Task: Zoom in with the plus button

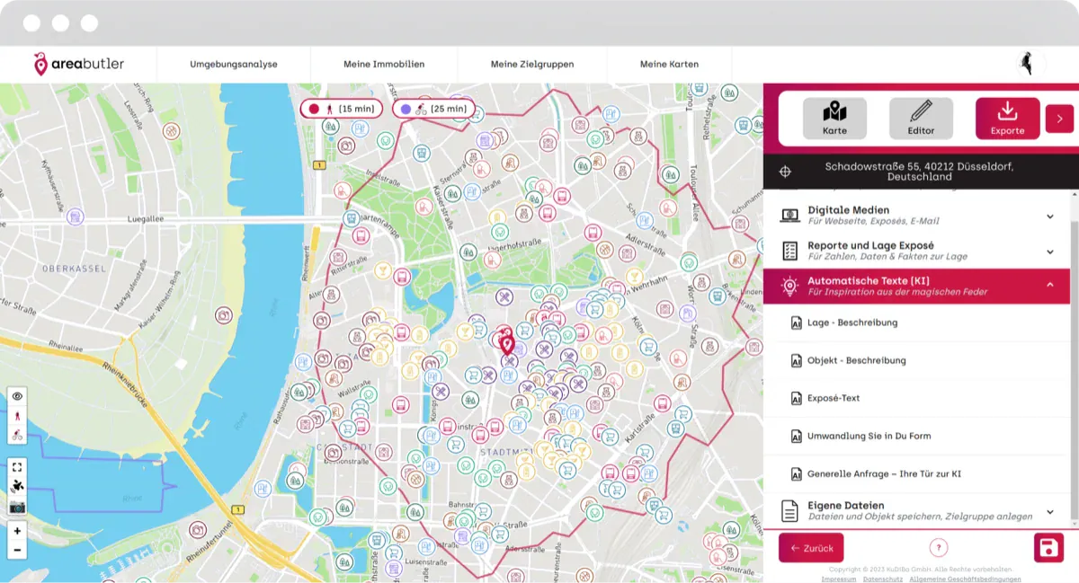Action: (x=17, y=531)
